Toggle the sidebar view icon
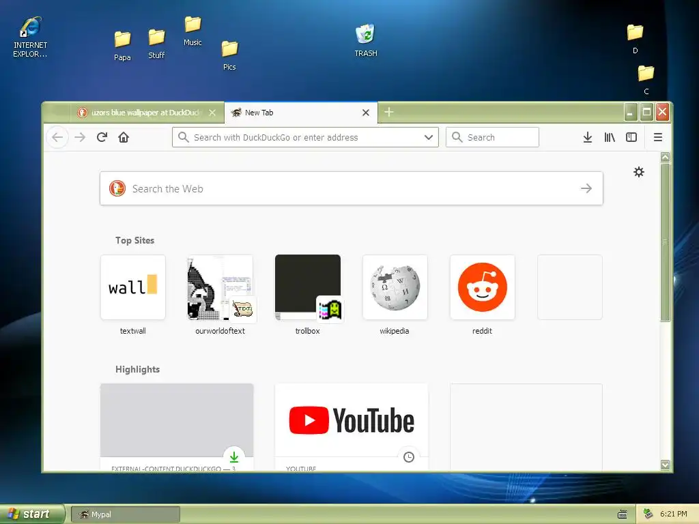Image resolution: width=699 pixels, height=524 pixels. (x=631, y=137)
